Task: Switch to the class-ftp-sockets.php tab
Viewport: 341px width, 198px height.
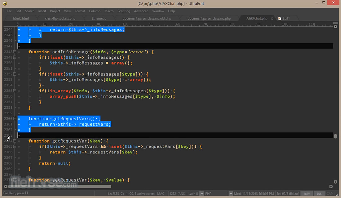Action: pos(60,19)
